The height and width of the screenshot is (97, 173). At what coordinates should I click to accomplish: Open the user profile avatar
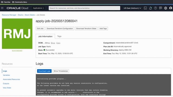171,8
